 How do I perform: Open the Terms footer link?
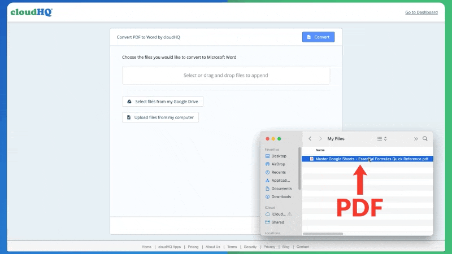tap(232, 247)
